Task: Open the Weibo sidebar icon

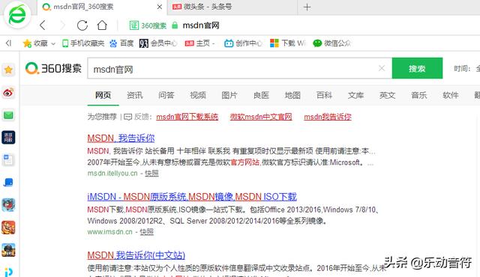Action: [x=8, y=93]
